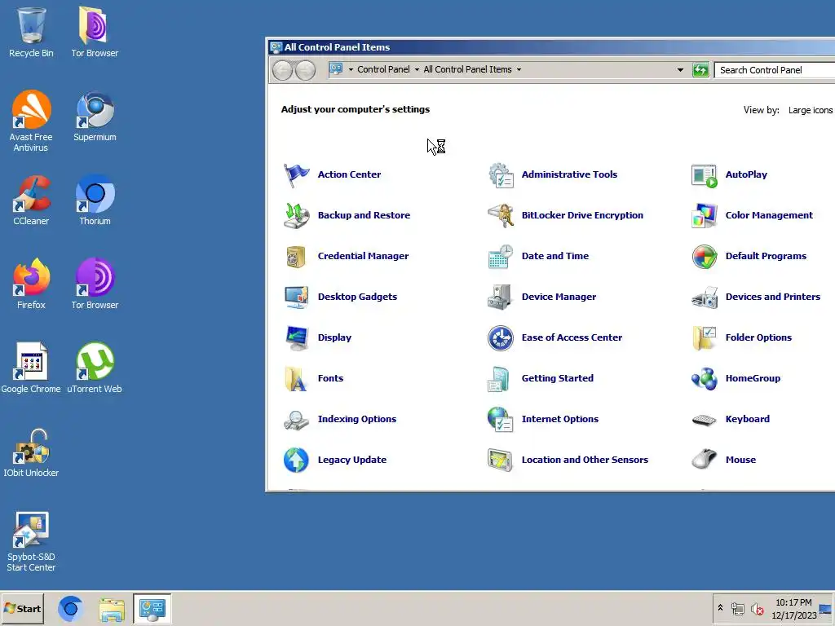
Task: Open the Location and Other Sensors icon
Action: [x=501, y=460]
